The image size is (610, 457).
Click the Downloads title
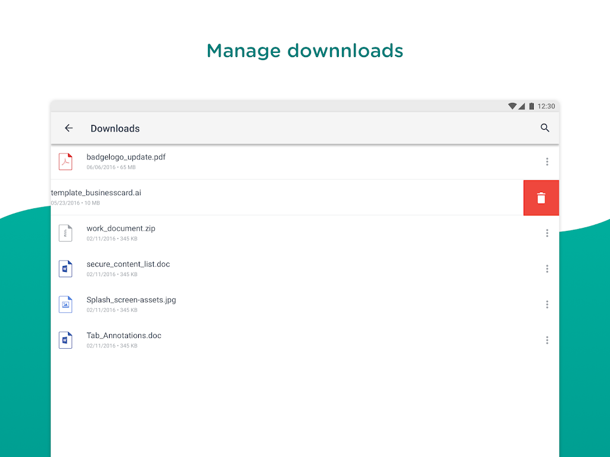click(115, 129)
